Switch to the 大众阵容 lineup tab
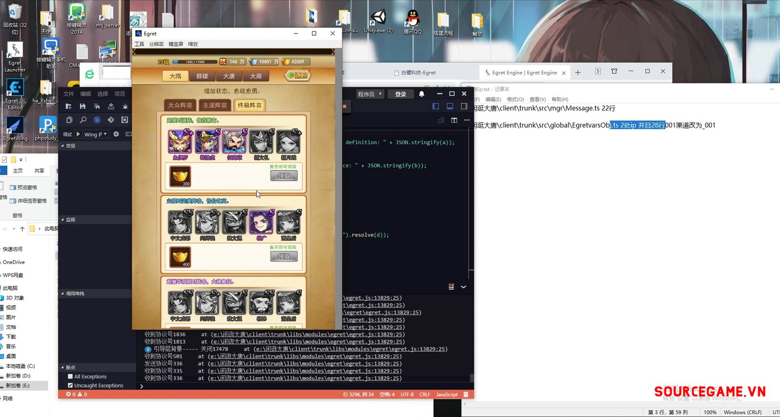 180,105
